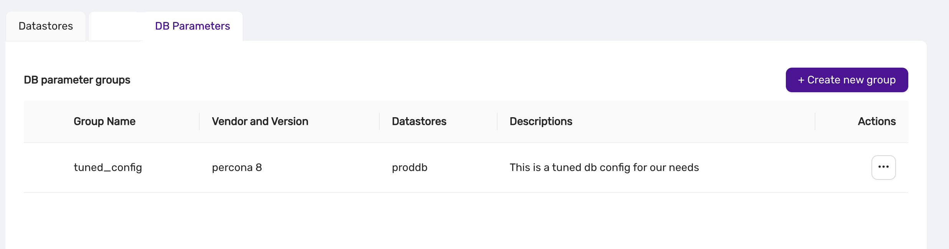
Task: Switch to the Datastores tab
Action: pos(45,26)
